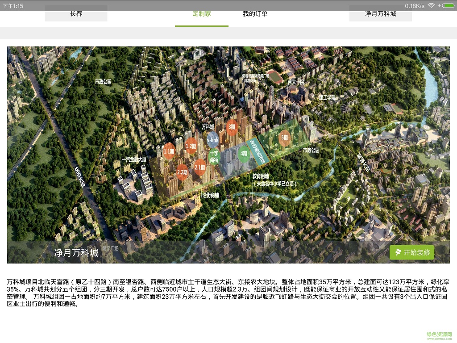Select the 2.1期 phase marker
Viewport: 457px width, 343px height.
[199, 167]
